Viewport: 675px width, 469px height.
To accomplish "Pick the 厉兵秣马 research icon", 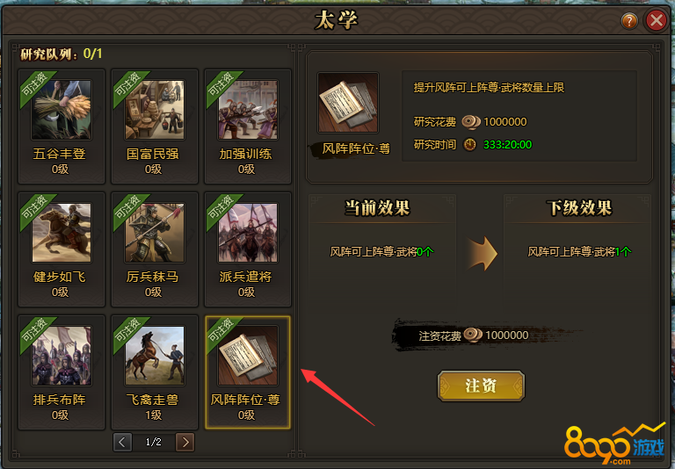I will (x=155, y=233).
